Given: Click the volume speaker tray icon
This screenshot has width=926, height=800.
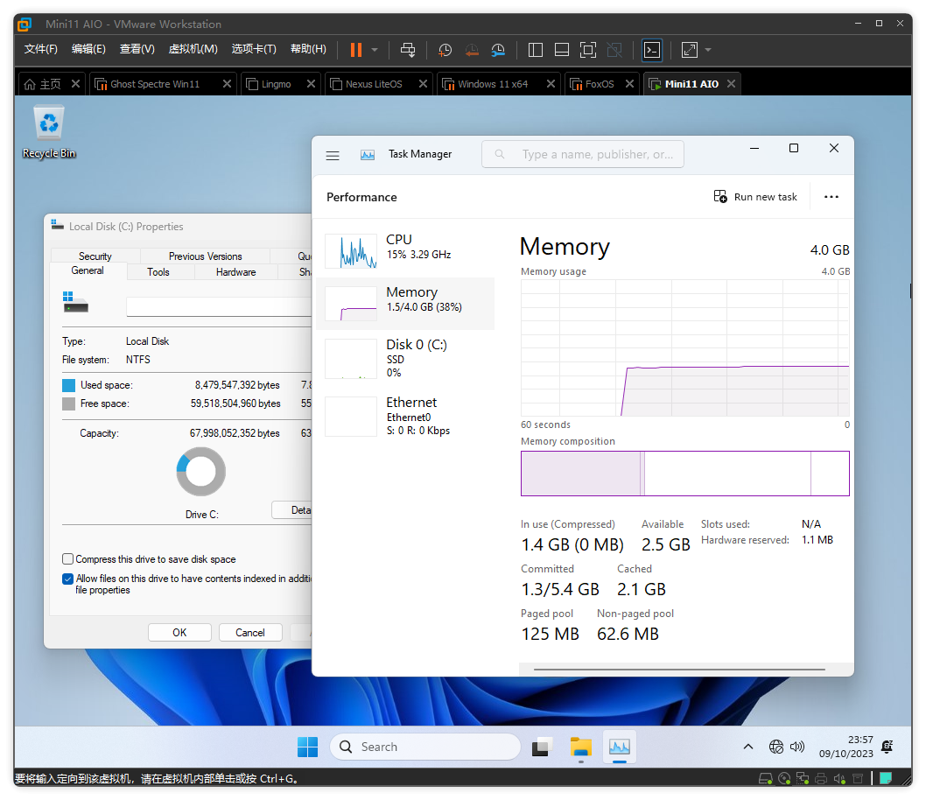Looking at the screenshot, I should [x=797, y=747].
